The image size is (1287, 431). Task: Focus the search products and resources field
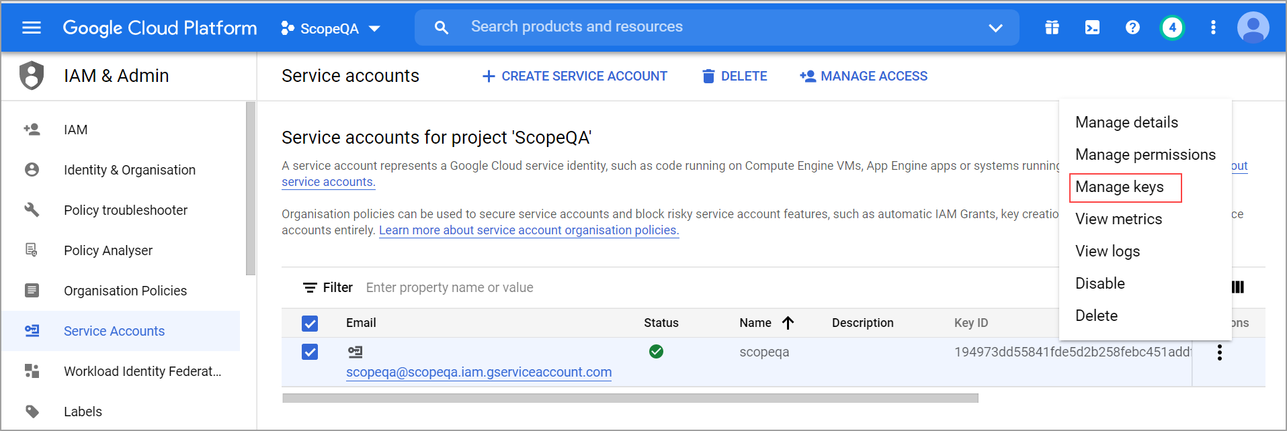coord(716,27)
